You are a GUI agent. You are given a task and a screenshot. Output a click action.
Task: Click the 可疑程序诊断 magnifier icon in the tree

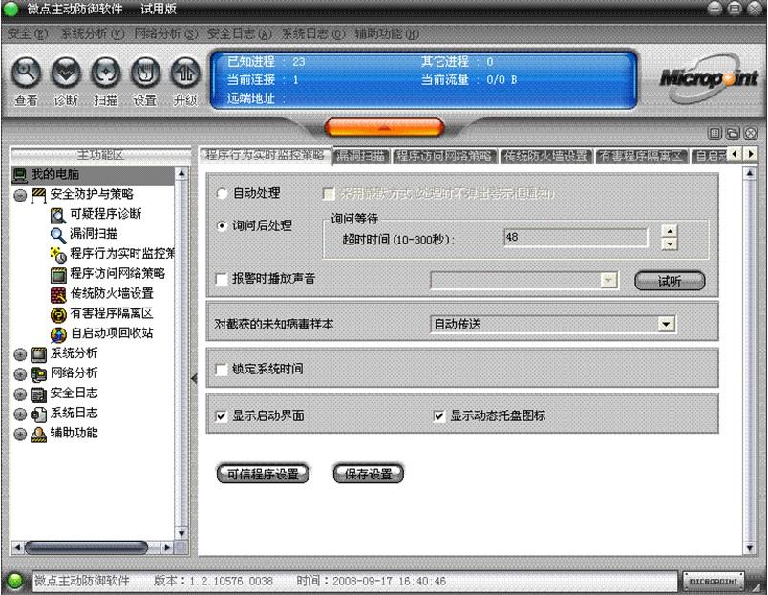(x=58, y=215)
